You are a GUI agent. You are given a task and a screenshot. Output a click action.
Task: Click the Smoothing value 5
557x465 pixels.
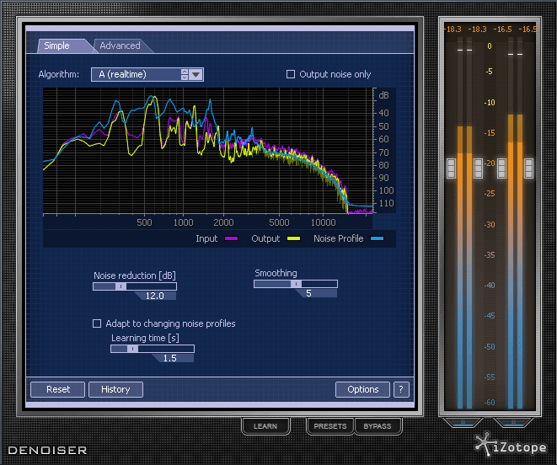click(308, 293)
